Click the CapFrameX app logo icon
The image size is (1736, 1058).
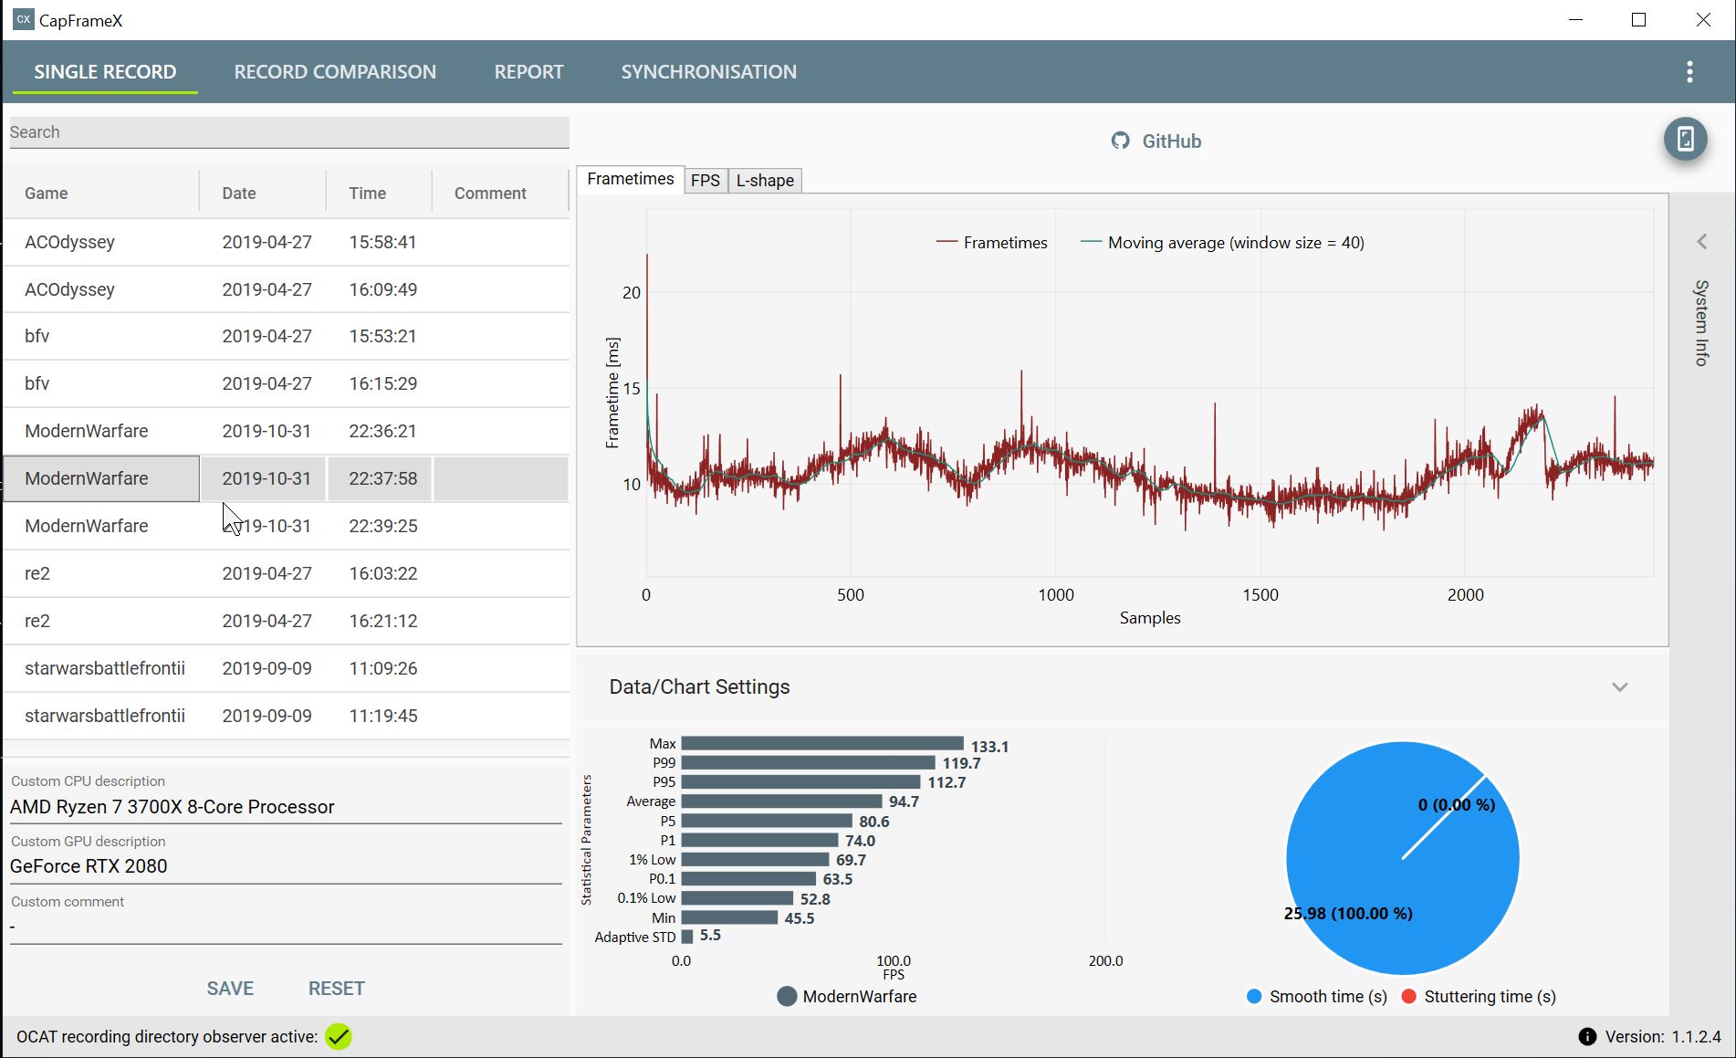pos(24,19)
